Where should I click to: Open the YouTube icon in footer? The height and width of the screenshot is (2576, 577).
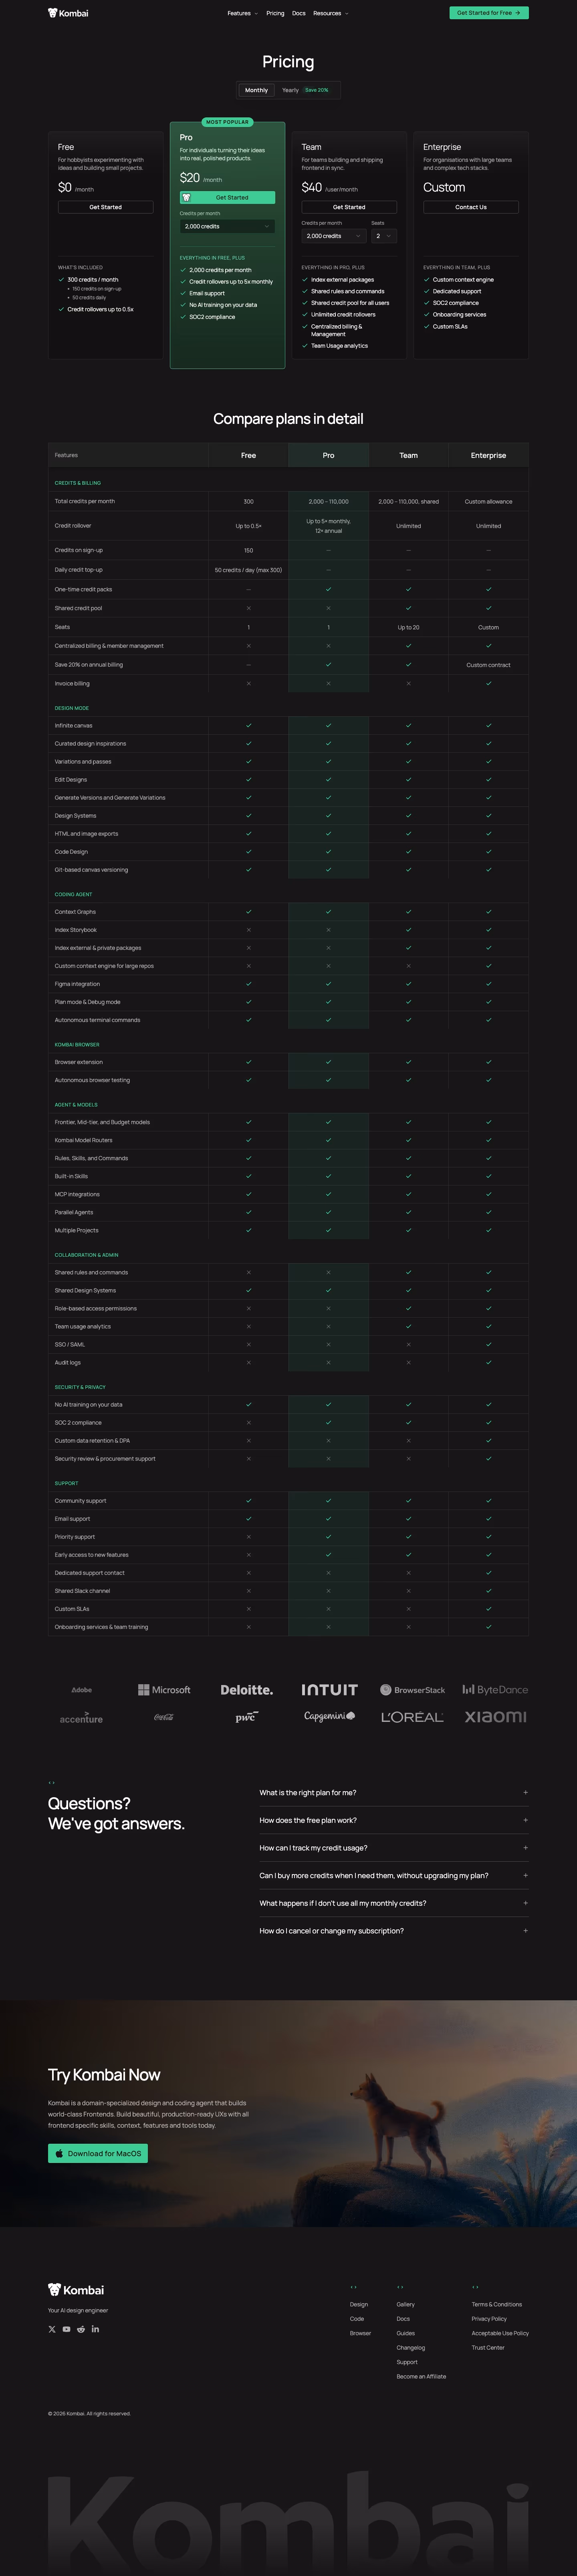tap(67, 2329)
